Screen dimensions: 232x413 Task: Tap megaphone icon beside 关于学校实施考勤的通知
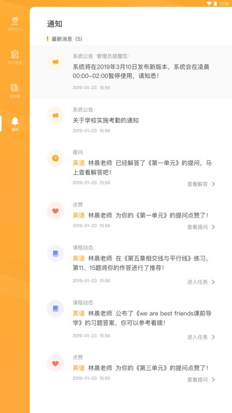pos(55,116)
